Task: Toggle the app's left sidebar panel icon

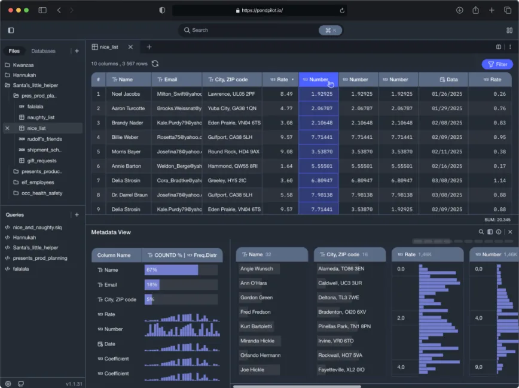Action: 11,30
